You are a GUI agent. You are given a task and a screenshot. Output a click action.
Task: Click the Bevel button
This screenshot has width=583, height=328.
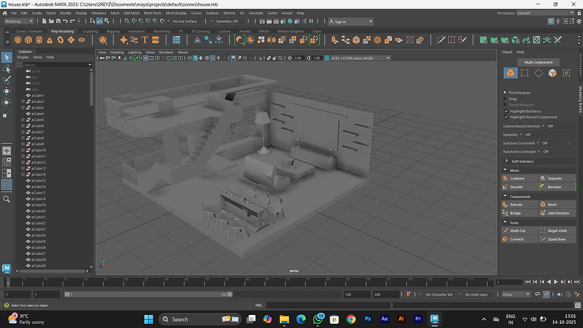[x=557, y=205]
